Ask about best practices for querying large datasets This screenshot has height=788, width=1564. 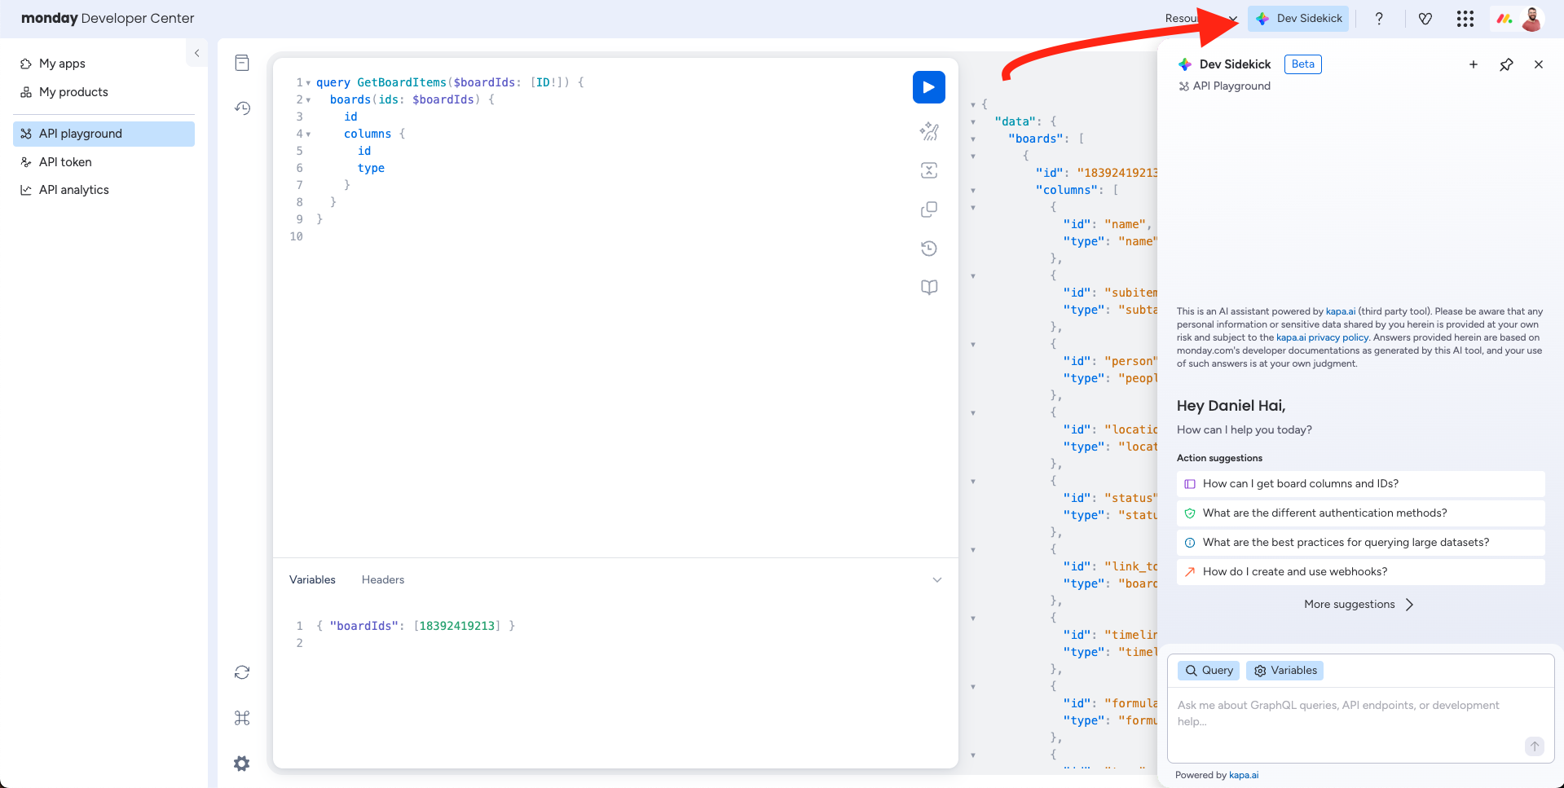1361,543
